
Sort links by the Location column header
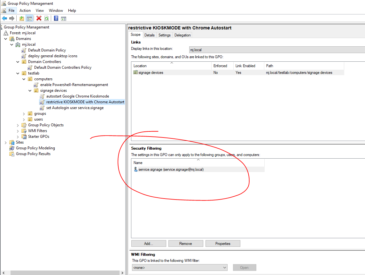coord(171,66)
